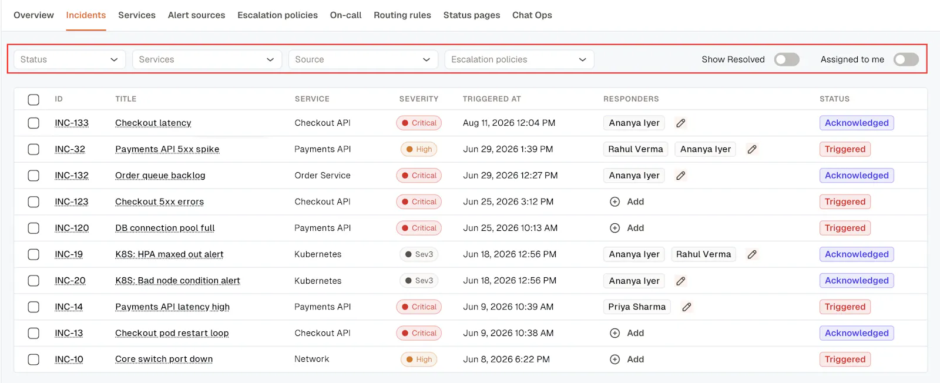Switch to the Services tab
Viewport: 940px width, 383px height.
click(137, 15)
